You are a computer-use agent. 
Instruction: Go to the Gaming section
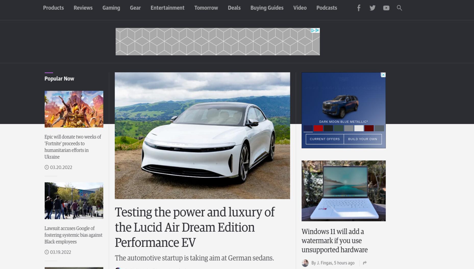(x=111, y=8)
